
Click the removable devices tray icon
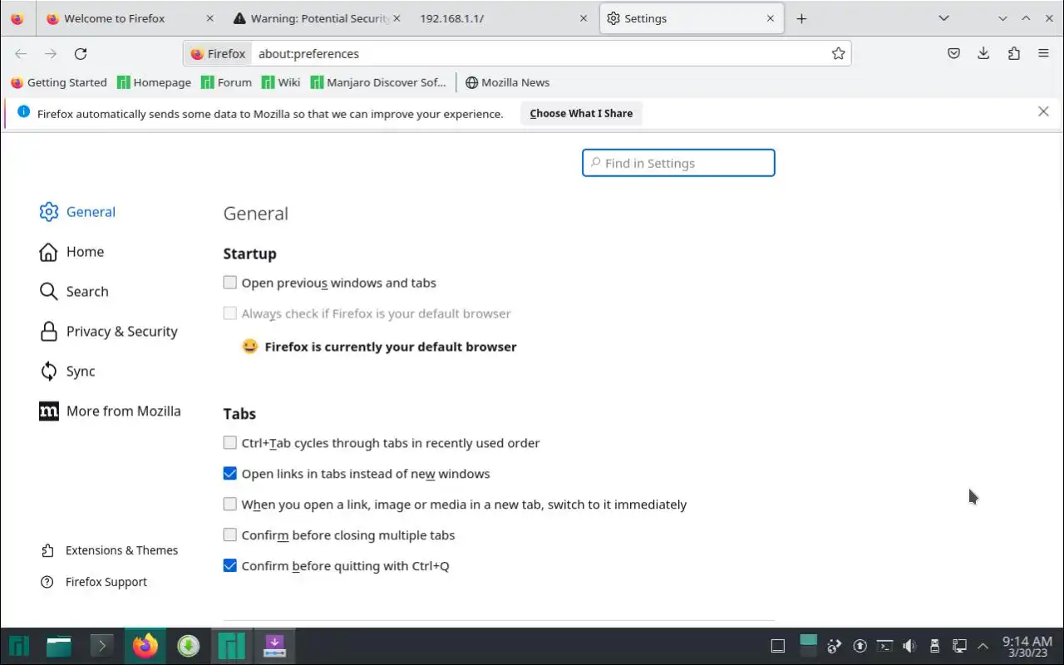point(934,646)
